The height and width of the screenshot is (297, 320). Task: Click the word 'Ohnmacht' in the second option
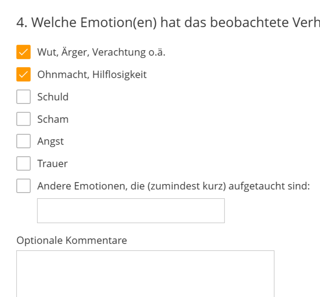(x=62, y=74)
